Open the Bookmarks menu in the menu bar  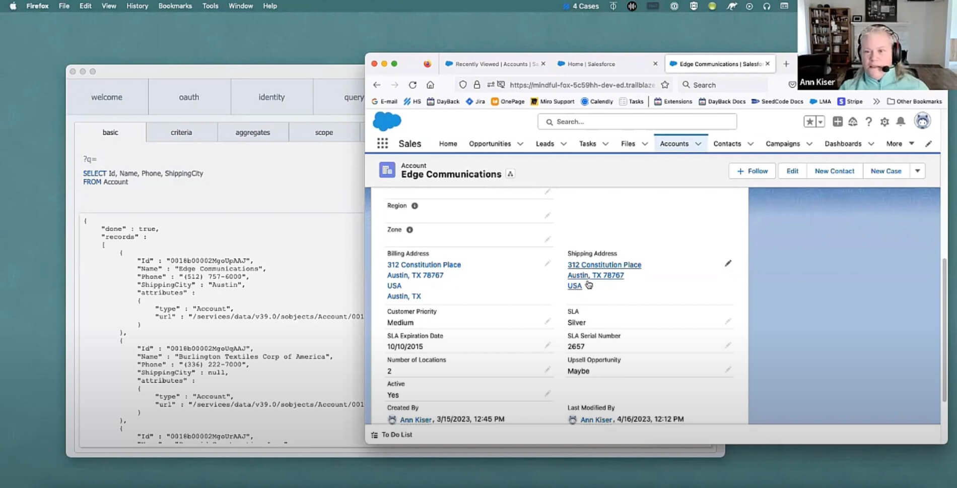click(175, 6)
